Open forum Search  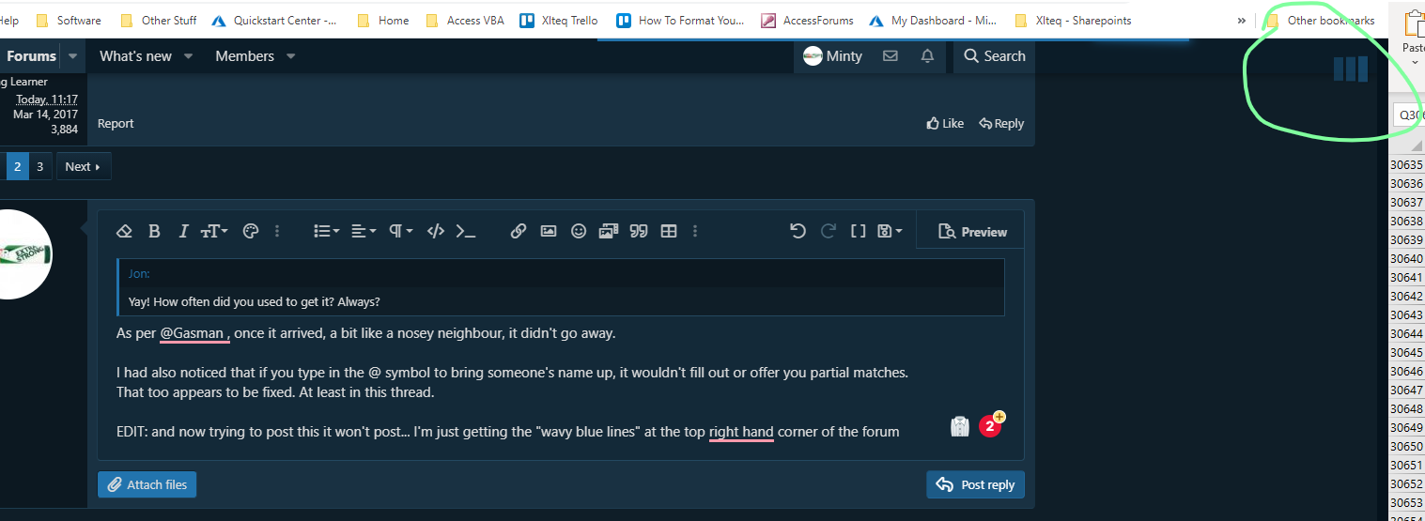pos(994,56)
